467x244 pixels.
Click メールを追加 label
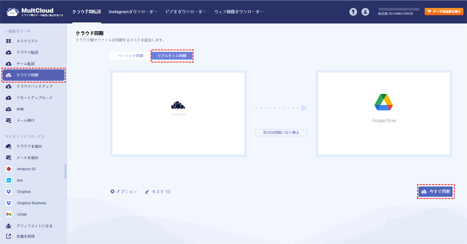[27, 158]
